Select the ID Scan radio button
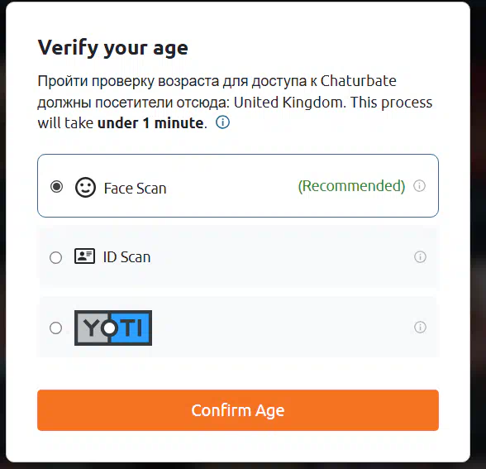Viewport: 486px width, 469px height. pyautogui.click(x=56, y=257)
